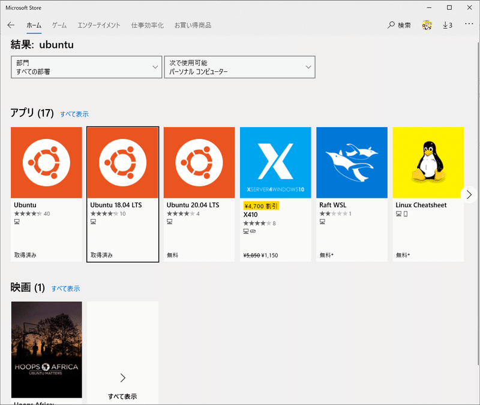Click the 無料 label under Ubuntu 20.04 LTS
This screenshot has height=405, width=480.
pyautogui.click(x=172, y=255)
